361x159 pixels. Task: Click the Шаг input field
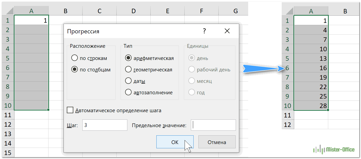[105, 125]
